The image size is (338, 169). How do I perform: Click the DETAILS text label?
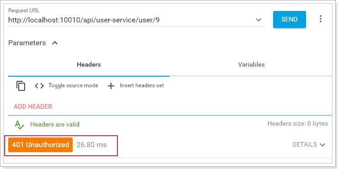point(305,144)
